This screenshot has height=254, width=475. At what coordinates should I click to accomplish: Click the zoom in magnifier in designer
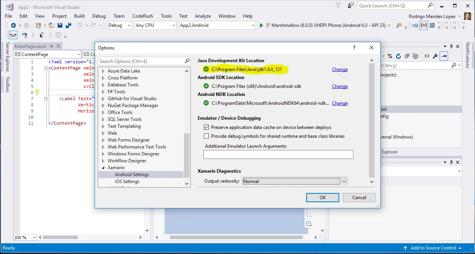[308, 214]
